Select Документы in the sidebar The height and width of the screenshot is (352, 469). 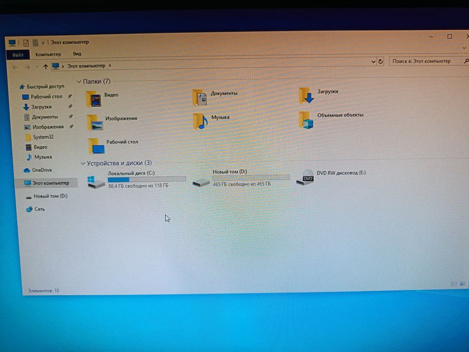[45, 117]
